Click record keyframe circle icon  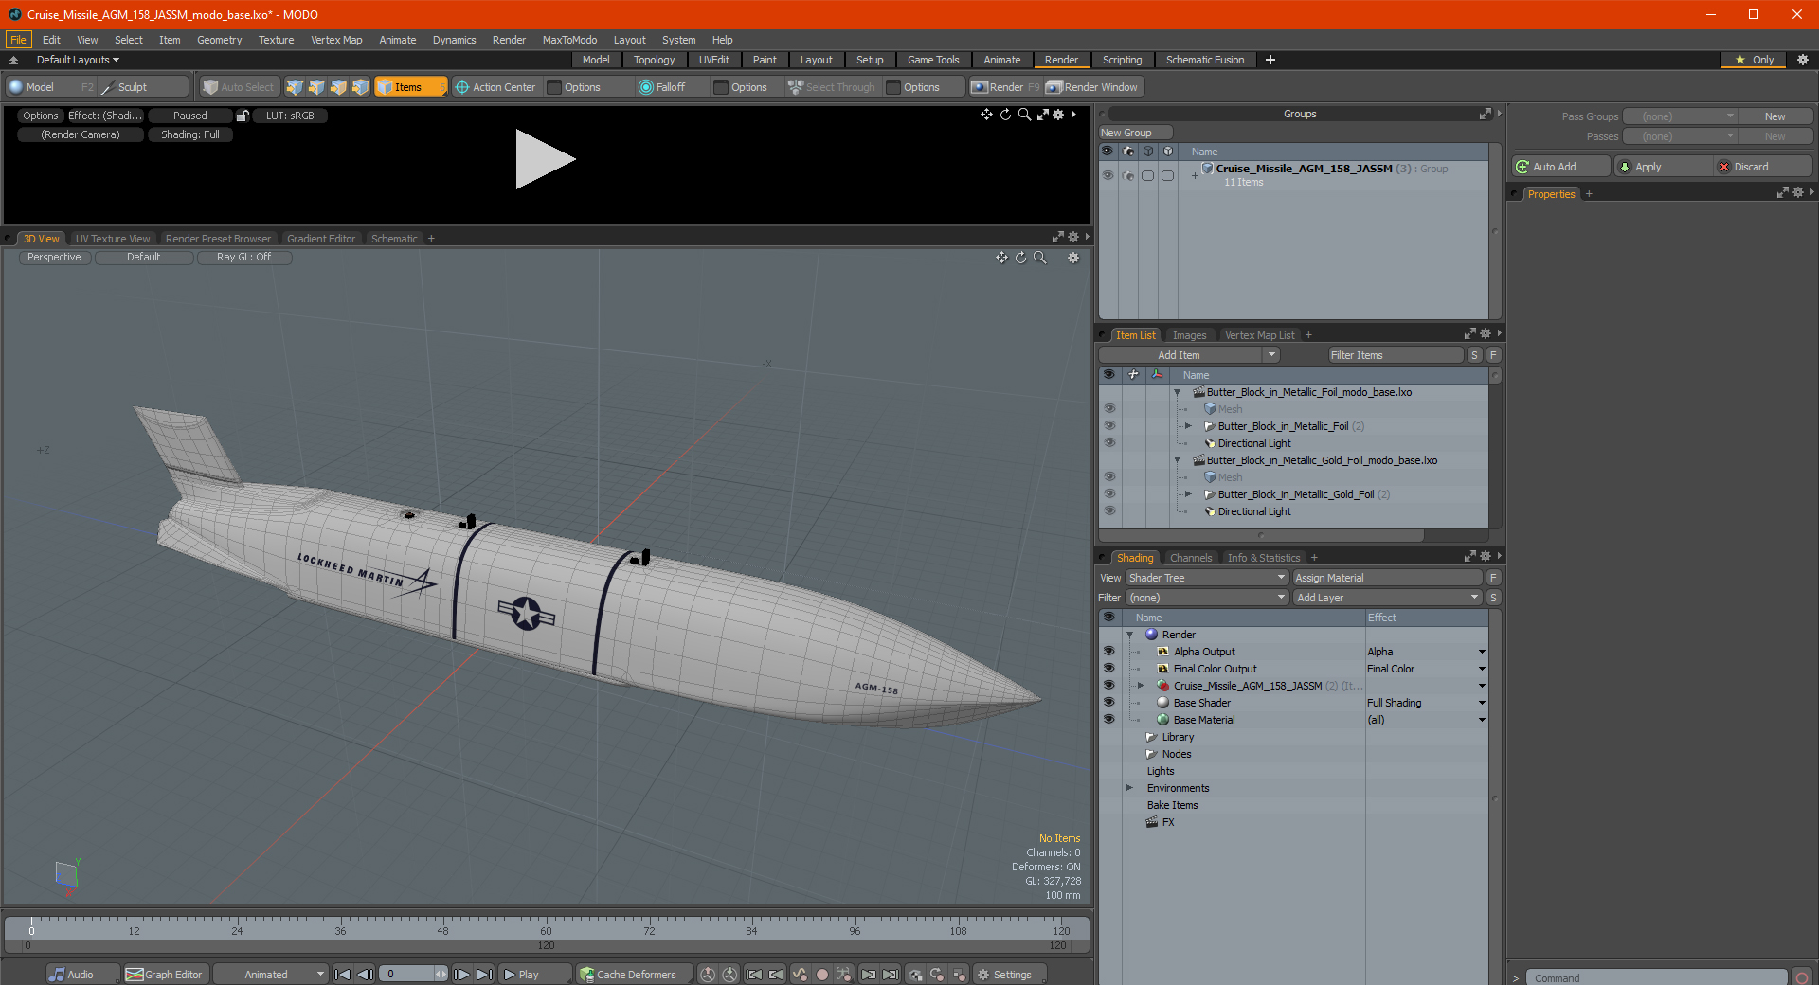[x=822, y=975]
